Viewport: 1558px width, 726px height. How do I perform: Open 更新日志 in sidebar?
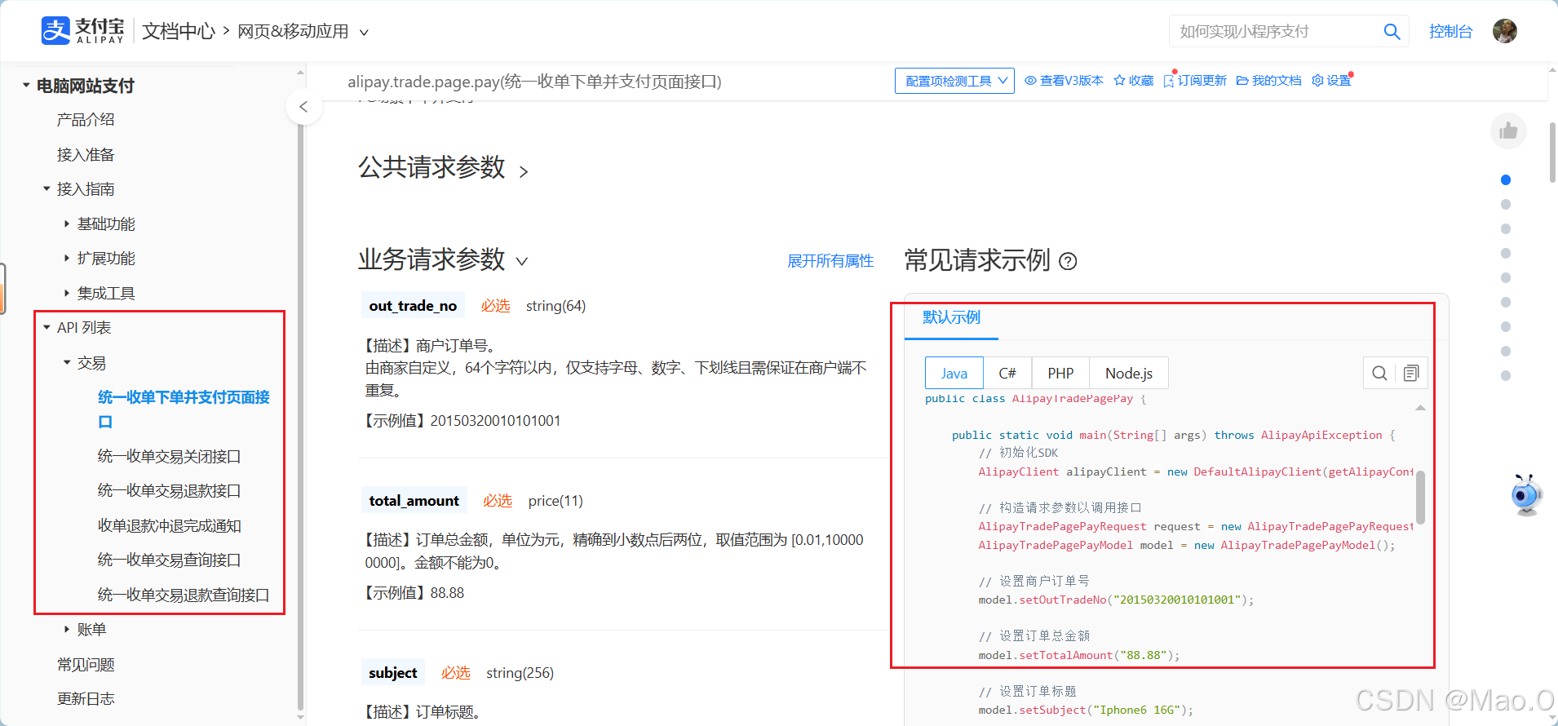[x=86, y=699]
